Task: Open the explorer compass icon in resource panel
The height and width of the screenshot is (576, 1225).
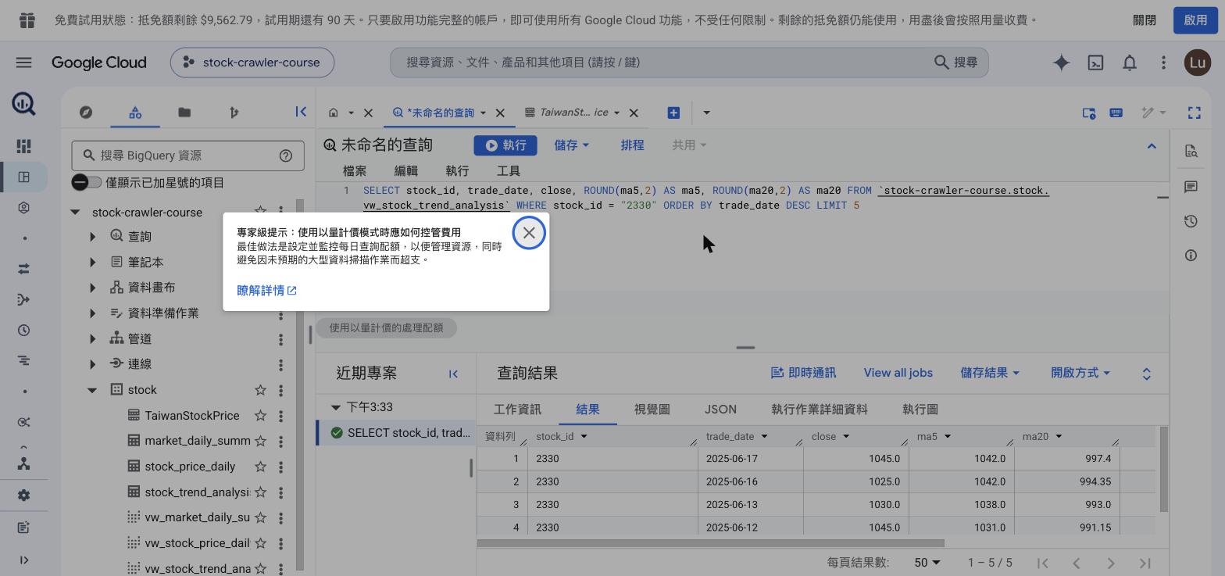Action: (86, 113)
